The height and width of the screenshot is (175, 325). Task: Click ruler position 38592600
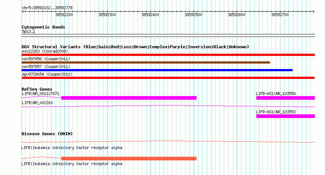click(x=237, y=15)
